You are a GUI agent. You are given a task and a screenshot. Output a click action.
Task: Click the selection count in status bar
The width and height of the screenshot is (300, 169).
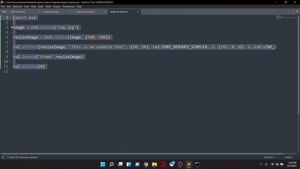(x=22, y=157)
